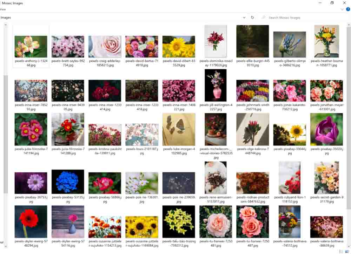Select the yellow sunflower david-dilbert thumbnail

[179, 47]
